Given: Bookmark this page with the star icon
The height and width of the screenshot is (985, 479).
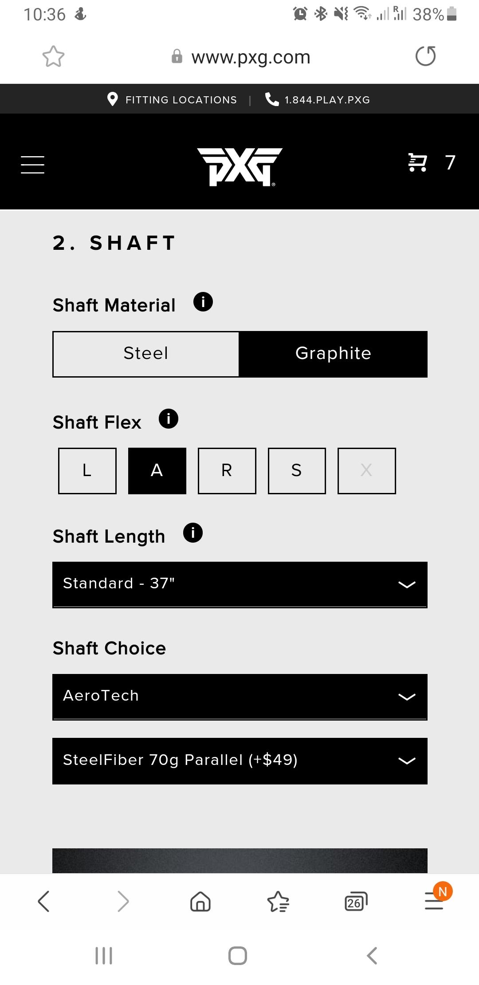Looking at the screenshot, I should [53, 57].
